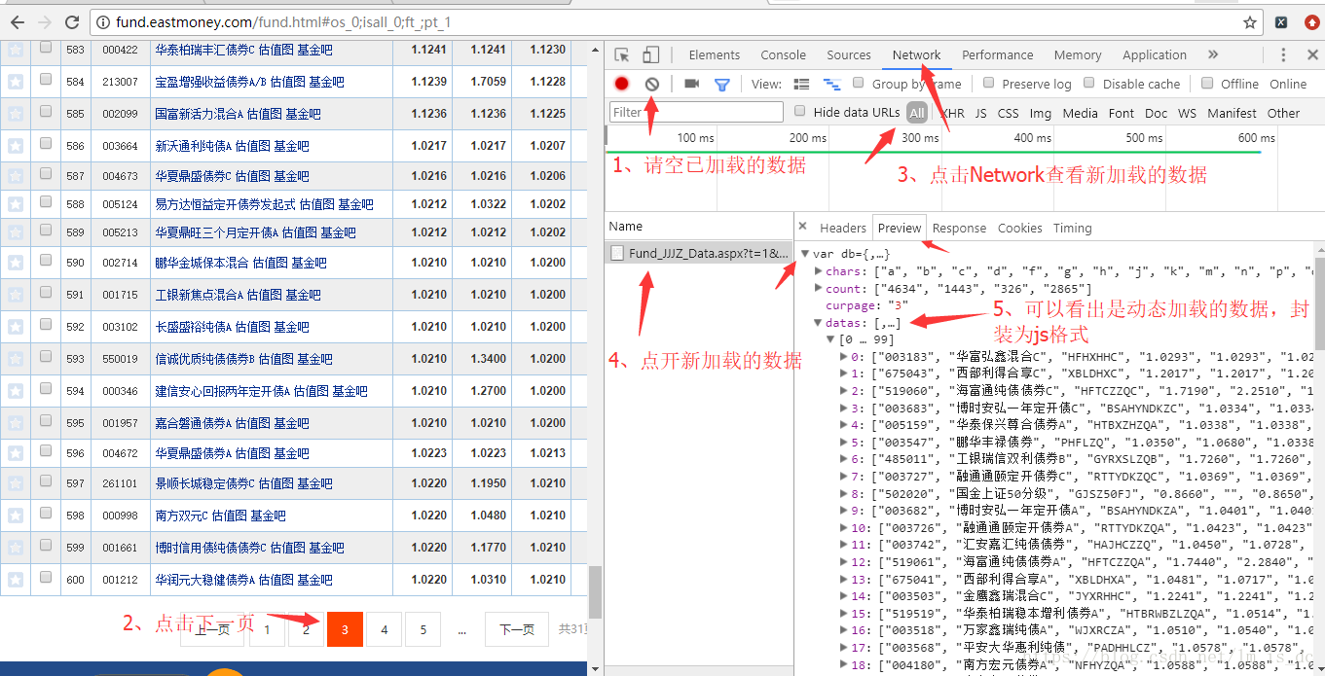Click the X extension icon in Chrome toolbar
This screenshot has height=676, width=1325.
(1282, 22)
